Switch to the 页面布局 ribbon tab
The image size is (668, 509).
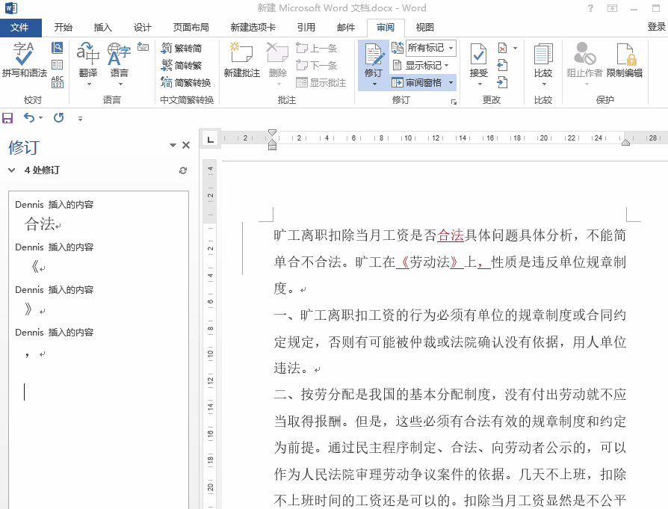[191, 28]
